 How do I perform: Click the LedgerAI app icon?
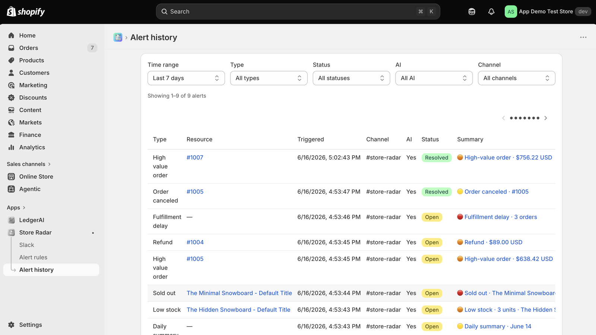(x=12, y=220)
